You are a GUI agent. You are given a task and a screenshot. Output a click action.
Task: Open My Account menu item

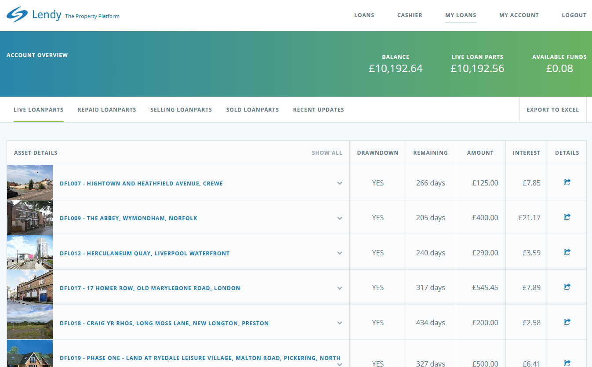click(x=519, y=15)
